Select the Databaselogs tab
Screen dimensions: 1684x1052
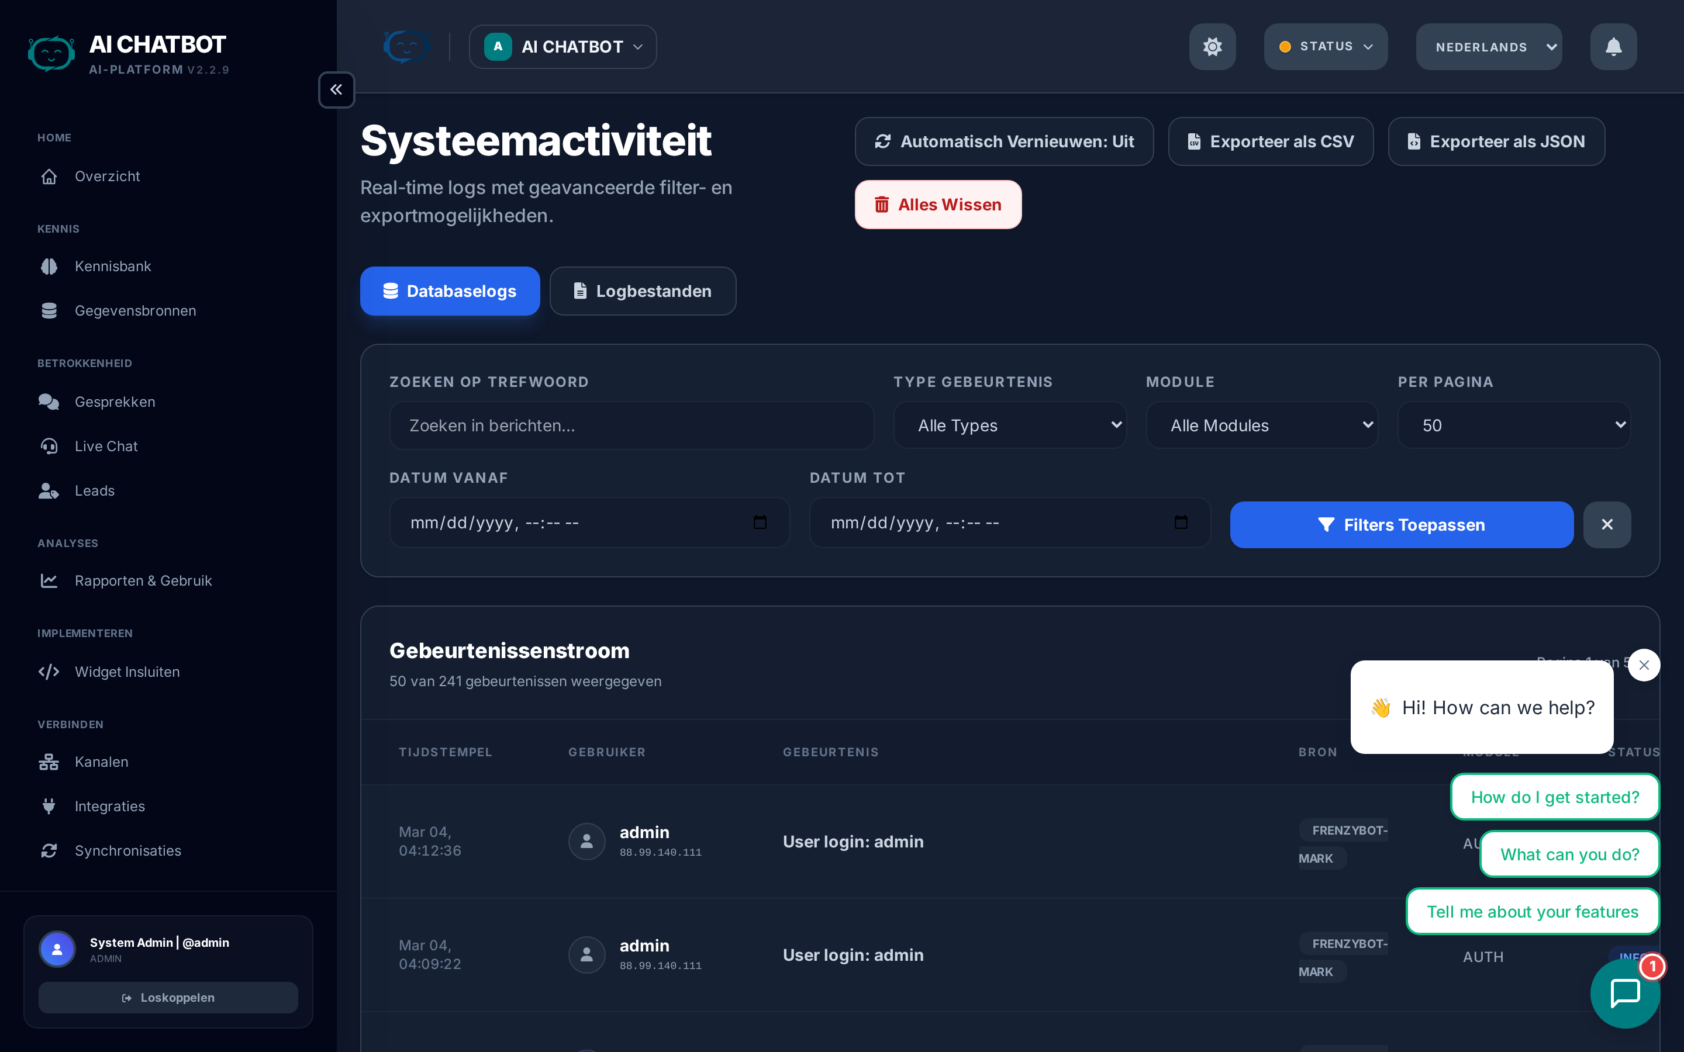[450, 291]
